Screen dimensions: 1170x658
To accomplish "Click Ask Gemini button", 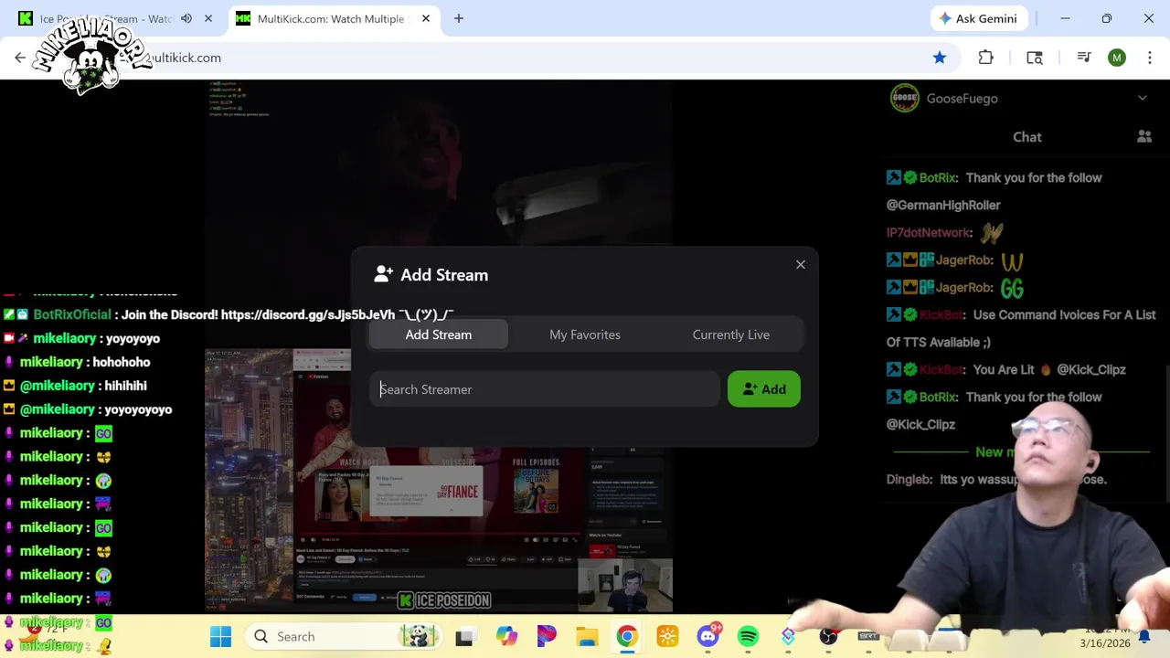I will [x=978, y=18].
